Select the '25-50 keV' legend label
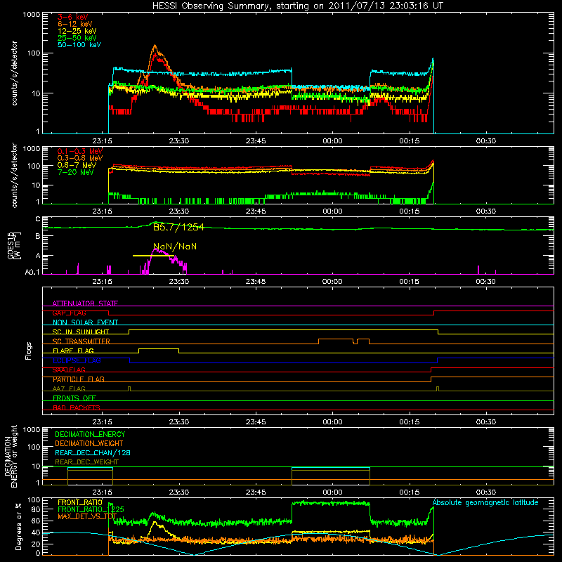 click(x=77, y=38)
